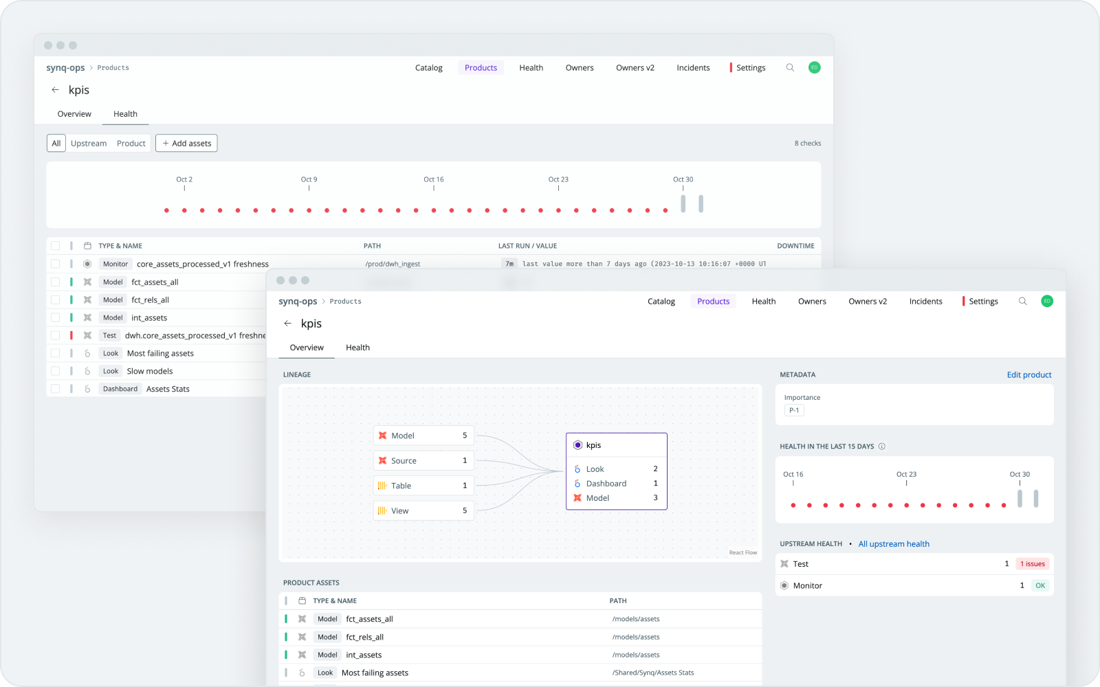Viewport: 1100px width, 687px height.
Task: Select the checkbox beside Slow models
Action: tap(55, 371)
